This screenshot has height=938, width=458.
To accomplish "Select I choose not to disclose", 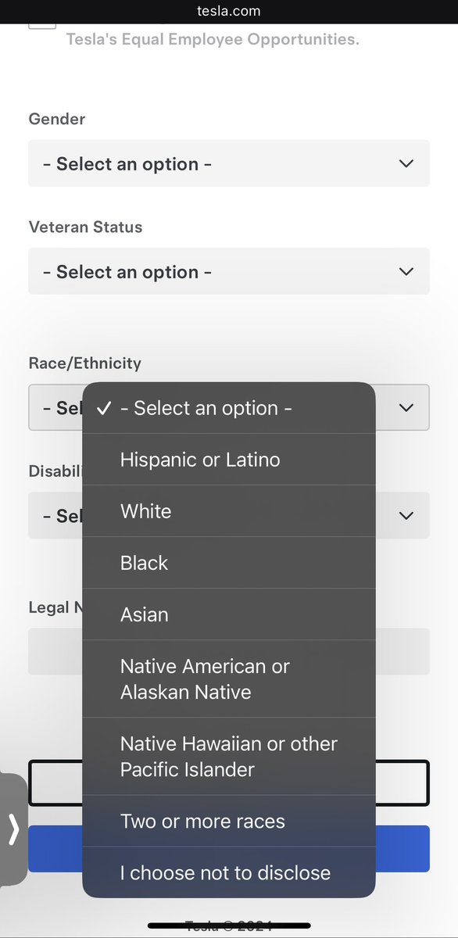I will (229, 872).
